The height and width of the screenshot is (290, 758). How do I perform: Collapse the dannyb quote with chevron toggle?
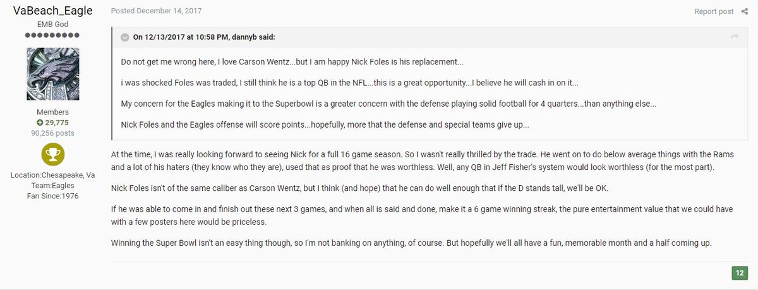[125, 37]
